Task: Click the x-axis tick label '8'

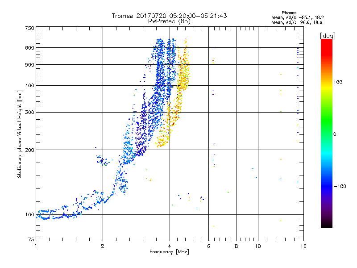Action: 237,246
